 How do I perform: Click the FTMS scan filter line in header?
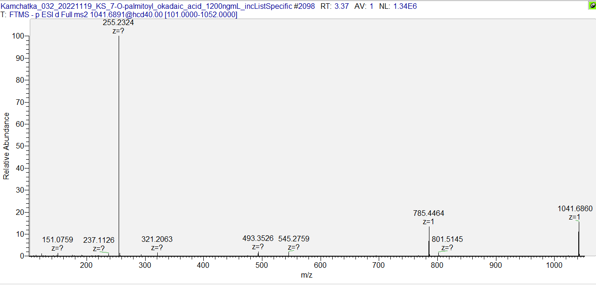click(119, 15)
